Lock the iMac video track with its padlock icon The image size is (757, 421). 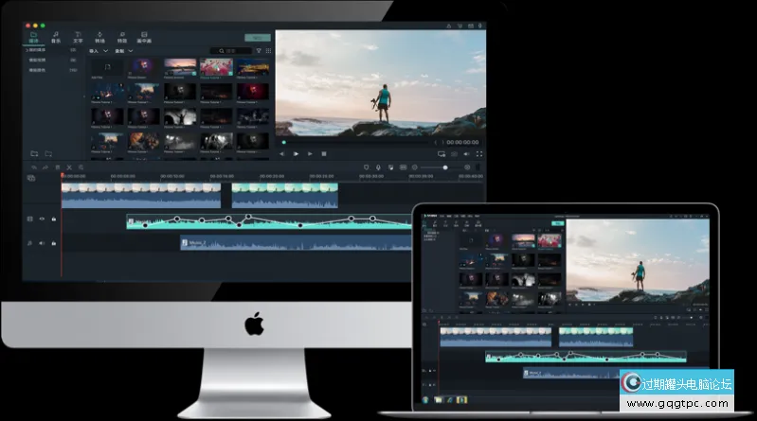(x=53, y=219)
